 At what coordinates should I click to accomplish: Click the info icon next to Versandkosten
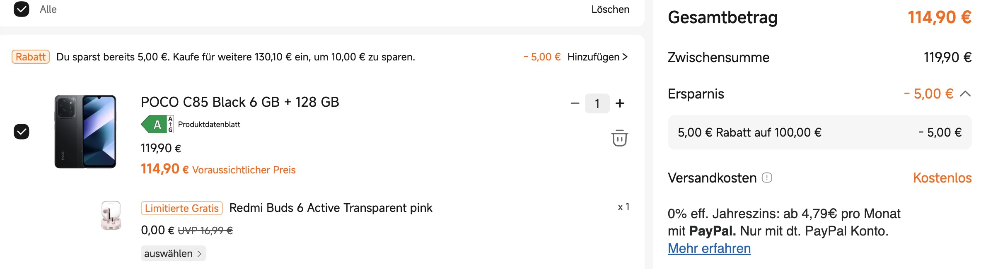tap(768, 178)
